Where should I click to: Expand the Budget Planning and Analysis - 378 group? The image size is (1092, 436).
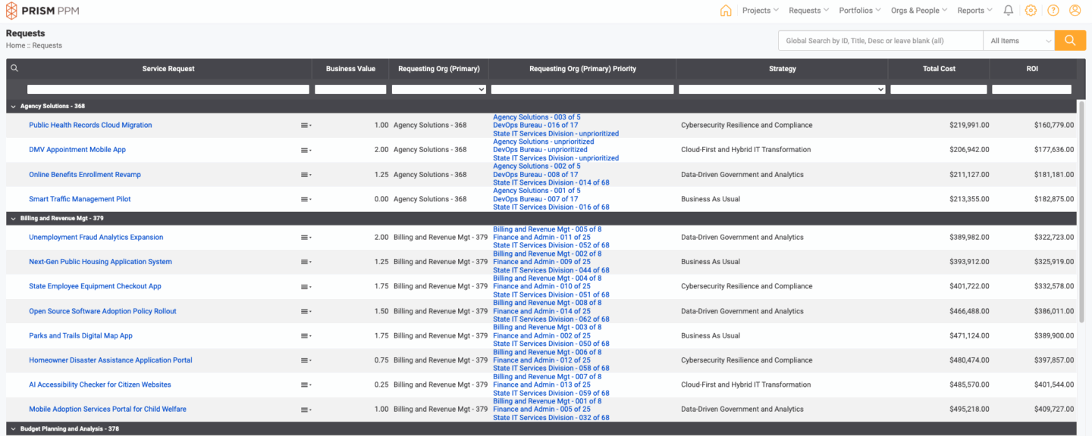coord(13,429)
